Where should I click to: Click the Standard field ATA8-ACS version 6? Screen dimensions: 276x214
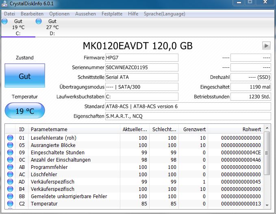[x=188, y=106]
